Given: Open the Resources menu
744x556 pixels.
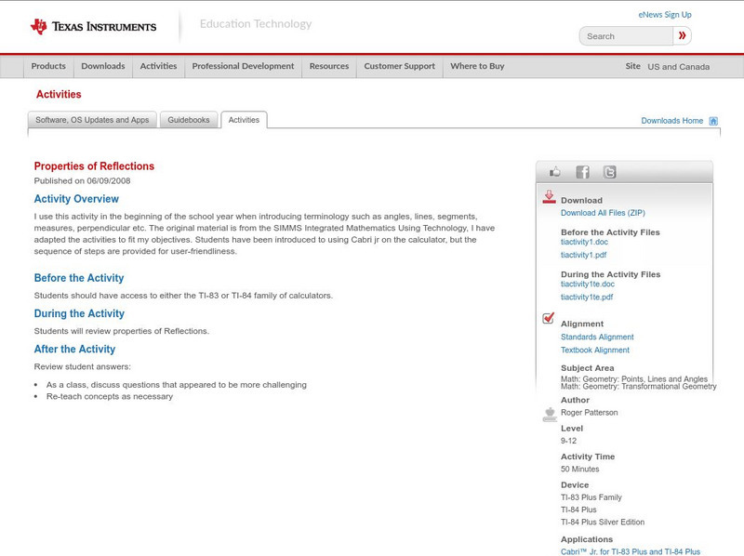Looking at the screenshot, I should [329, 66].
